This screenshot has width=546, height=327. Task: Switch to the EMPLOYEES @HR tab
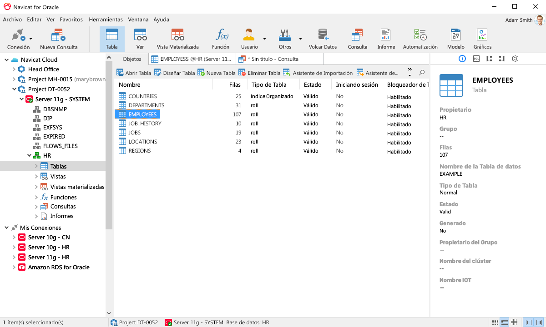[192, 59]
